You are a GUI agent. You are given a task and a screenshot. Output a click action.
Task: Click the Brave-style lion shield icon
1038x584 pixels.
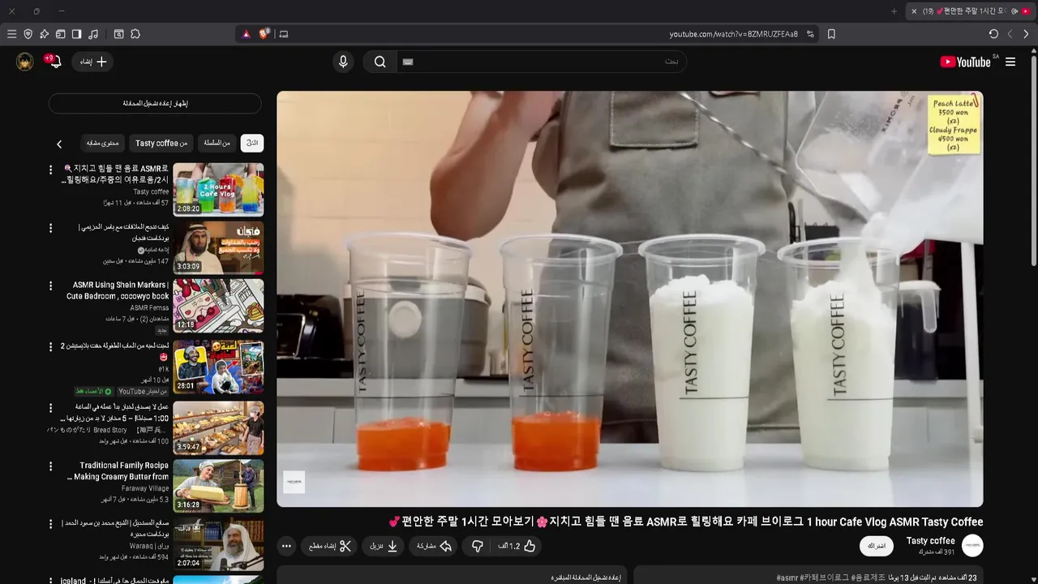coord(264,34)
